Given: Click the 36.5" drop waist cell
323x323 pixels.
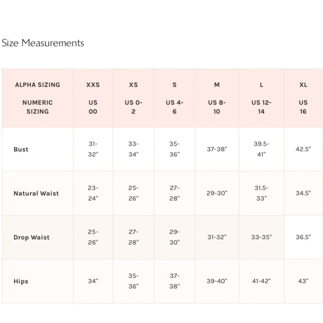Looking at the screenshot, I should [303, 237].
